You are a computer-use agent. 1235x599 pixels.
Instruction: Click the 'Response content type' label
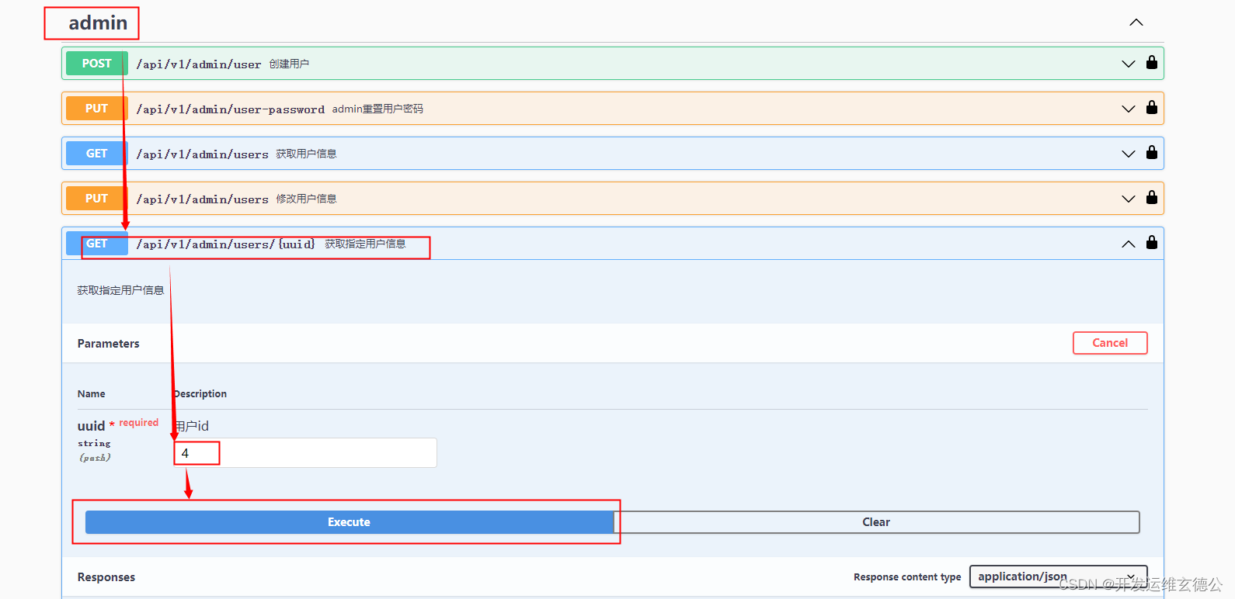[907, 577]
